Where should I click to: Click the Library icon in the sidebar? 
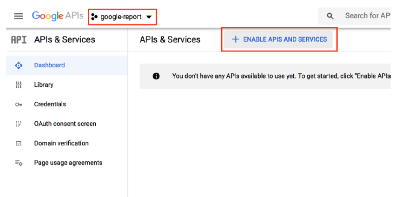(x=19, y=85)
